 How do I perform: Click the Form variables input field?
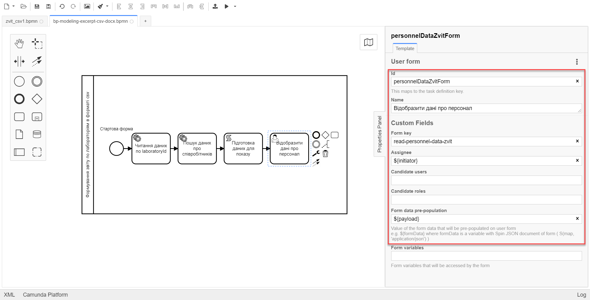(x=486, y=256)
